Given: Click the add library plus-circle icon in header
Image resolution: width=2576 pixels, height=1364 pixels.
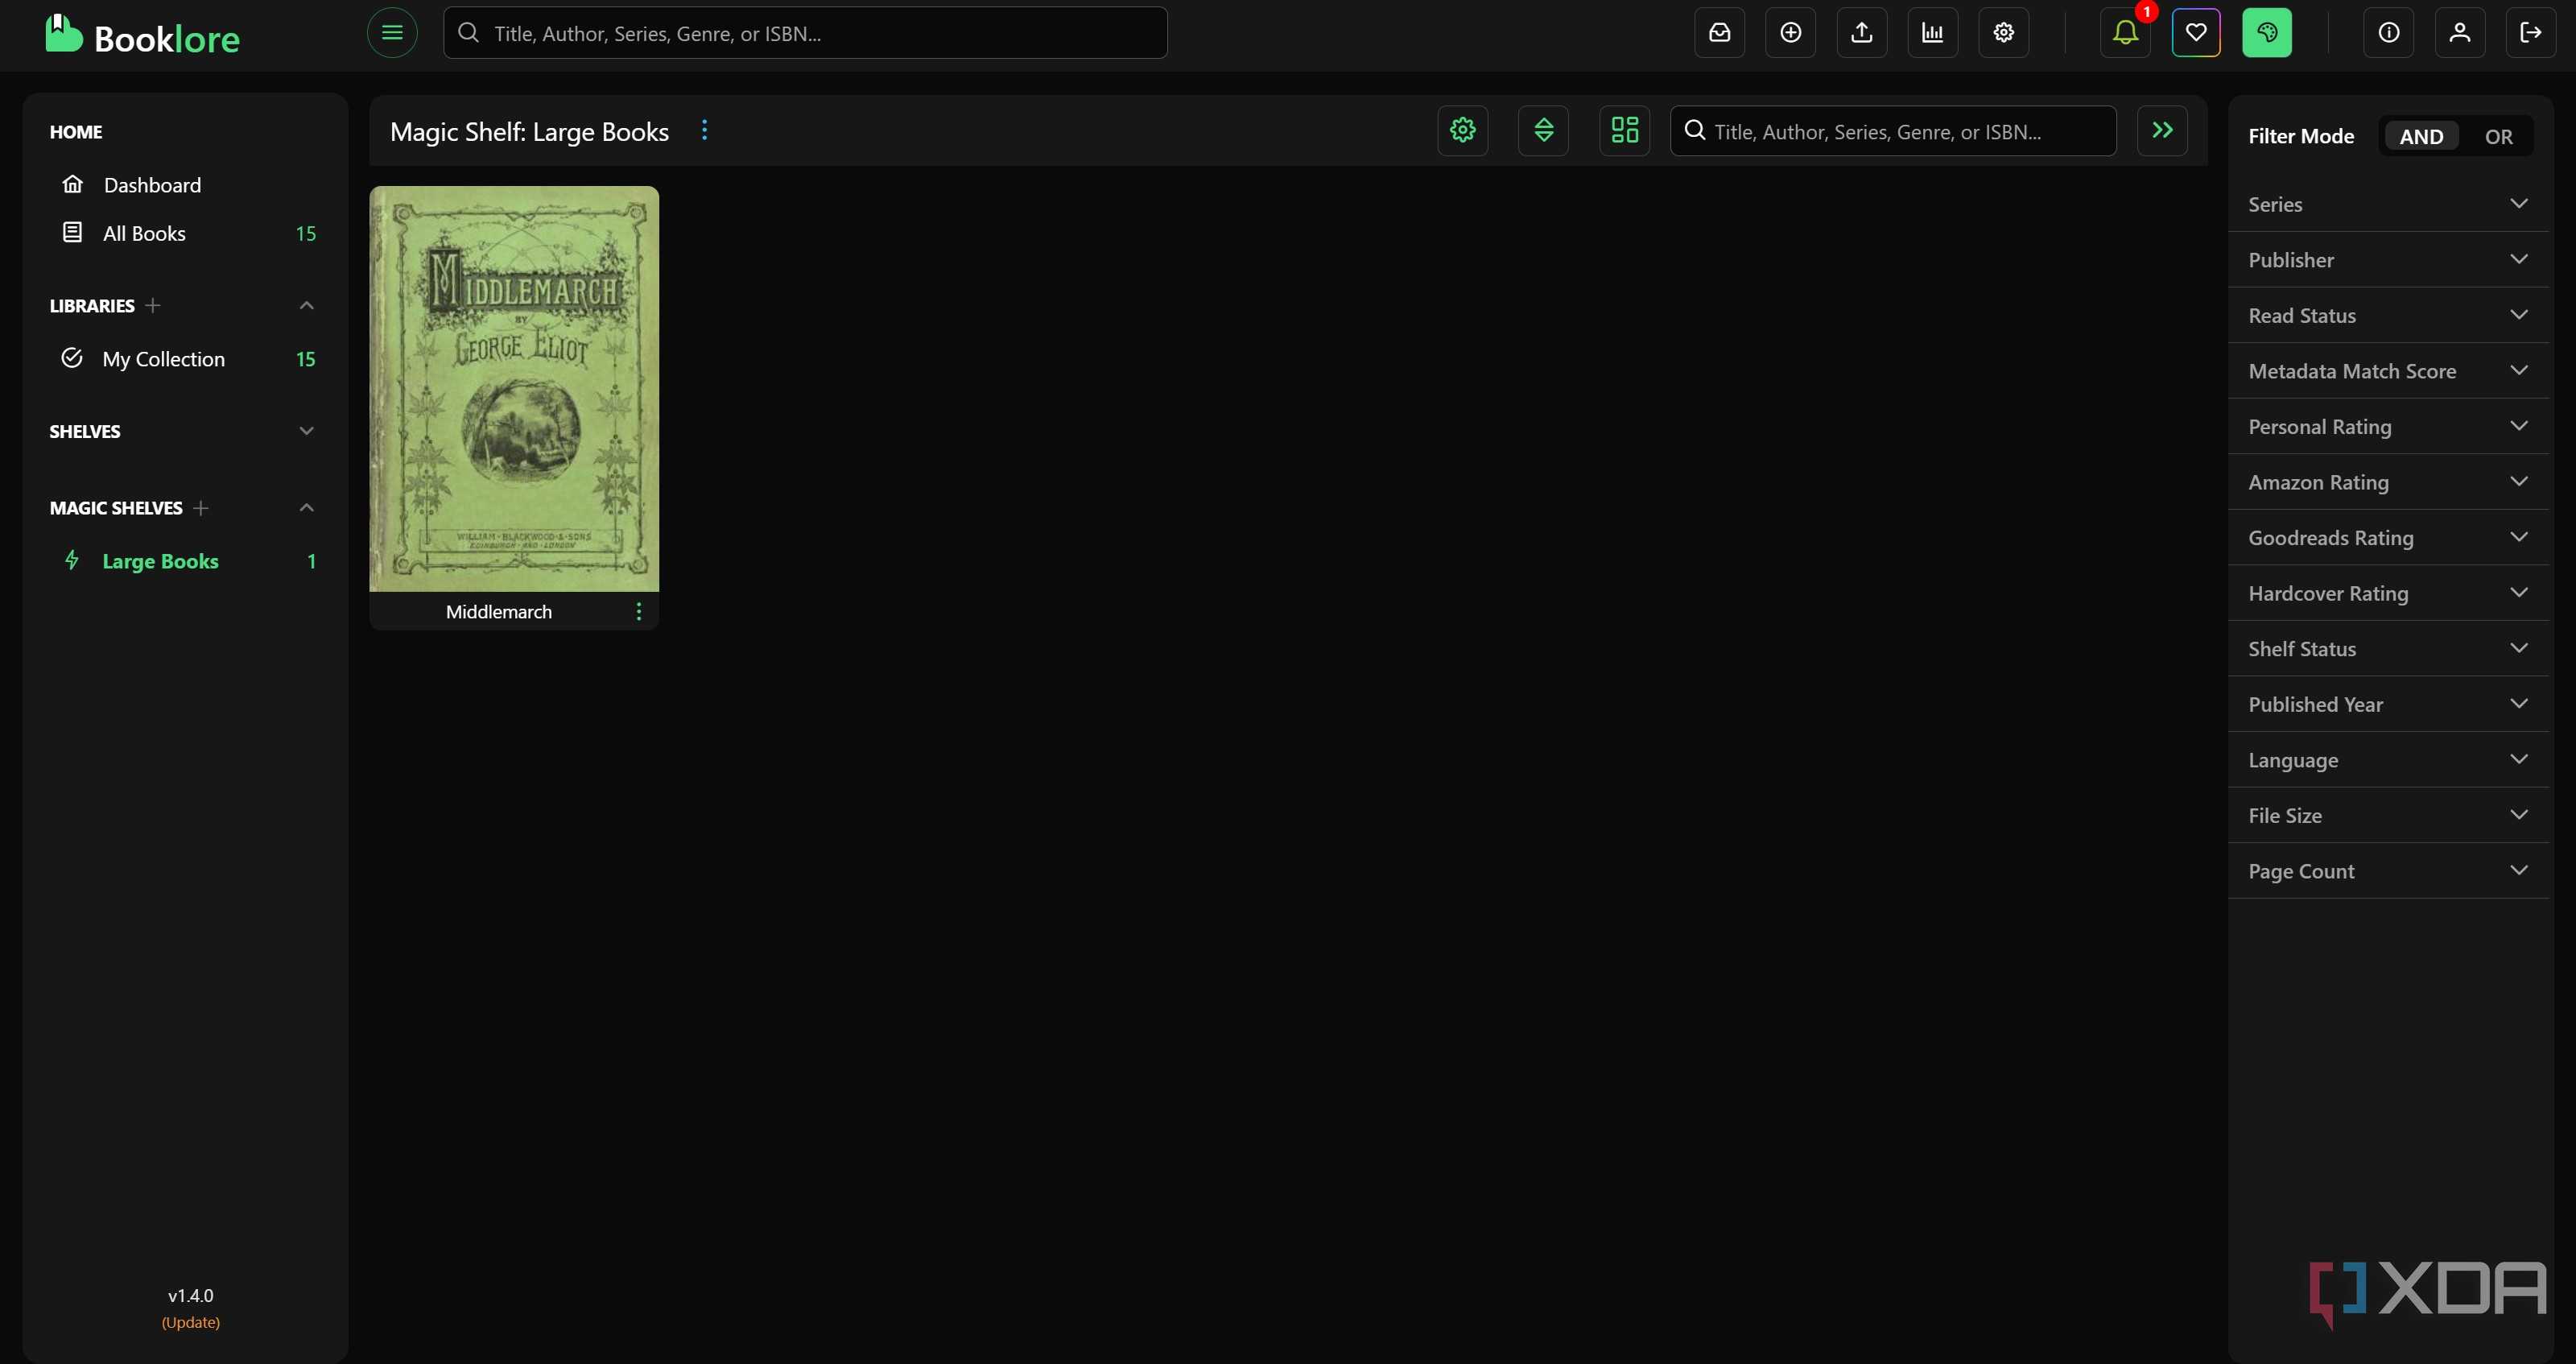Looking at the screenshot, I should [x=1790, y=33].
